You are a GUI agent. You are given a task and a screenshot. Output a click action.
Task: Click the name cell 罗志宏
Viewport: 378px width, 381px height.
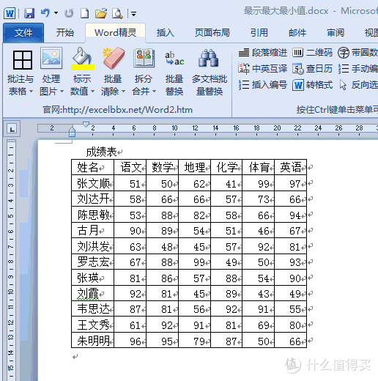point(92,262)
